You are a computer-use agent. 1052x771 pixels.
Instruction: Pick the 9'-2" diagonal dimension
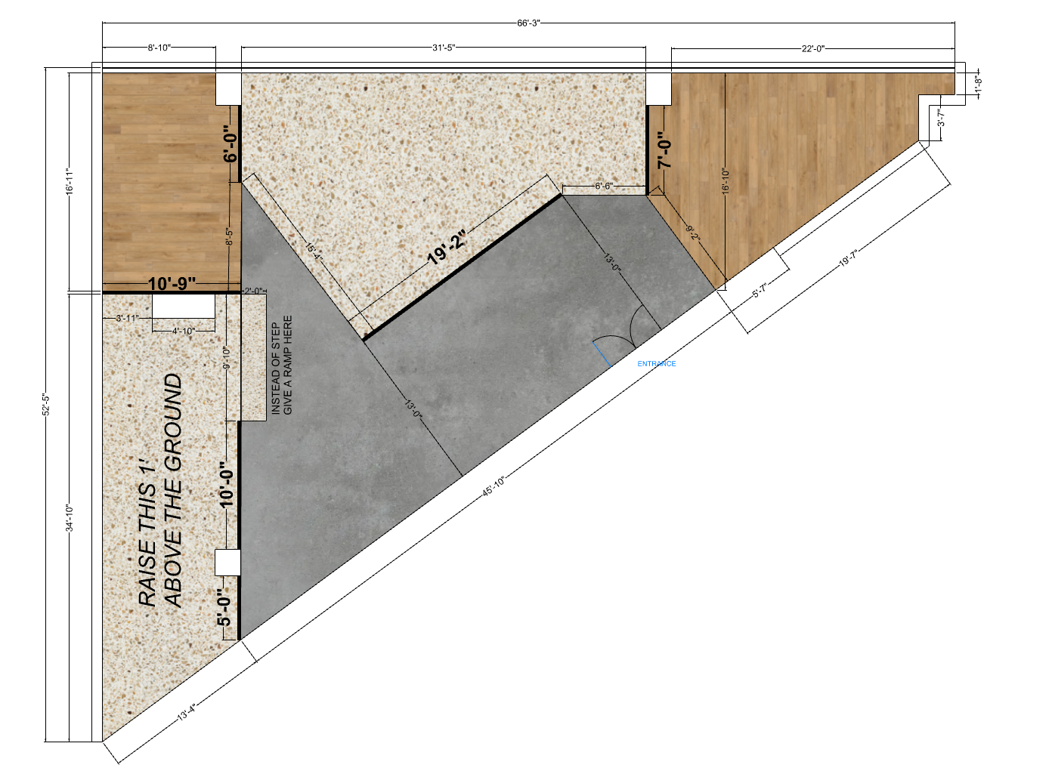(x=693, y=233)
